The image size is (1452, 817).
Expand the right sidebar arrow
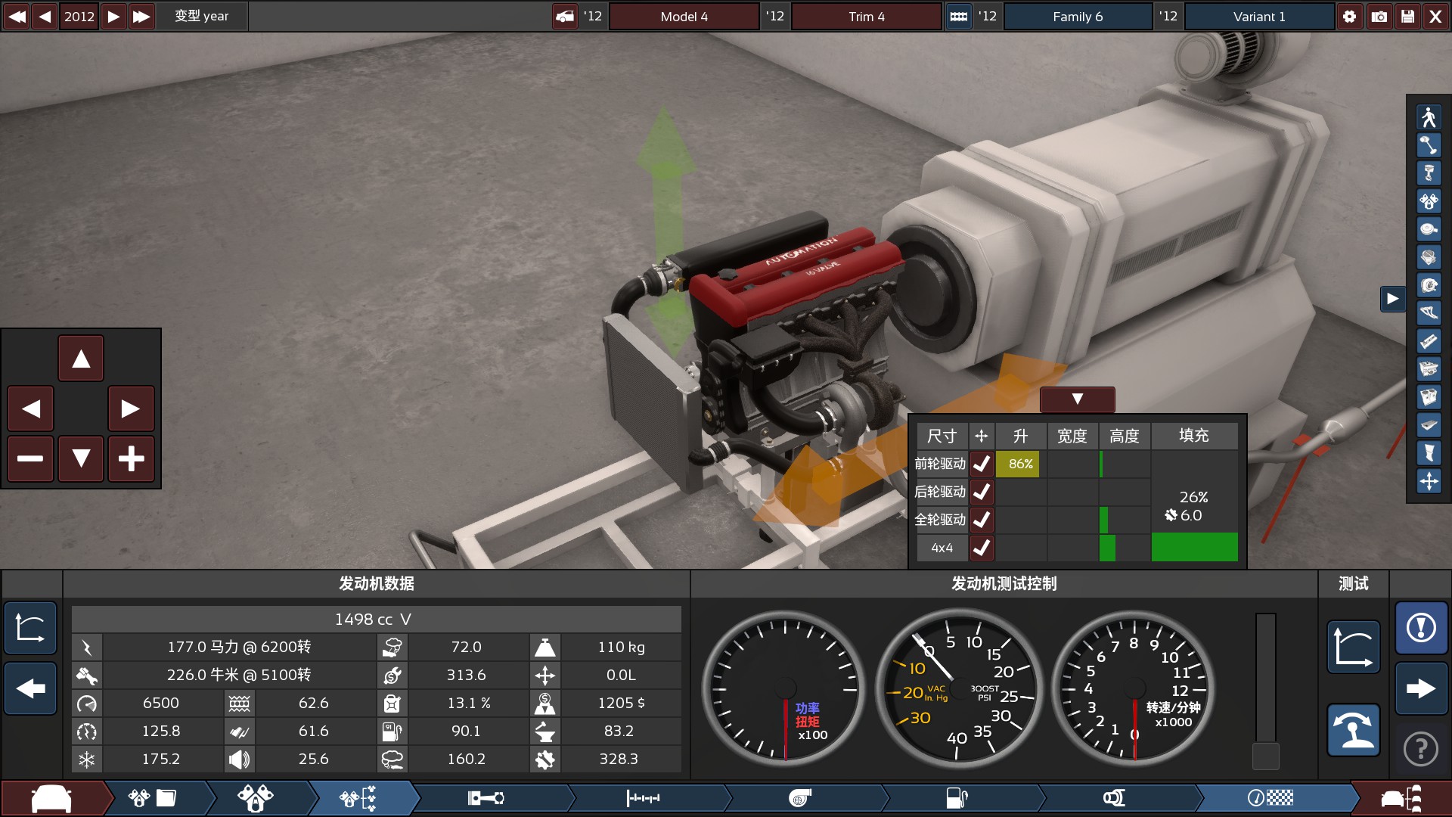point(1392,299)
